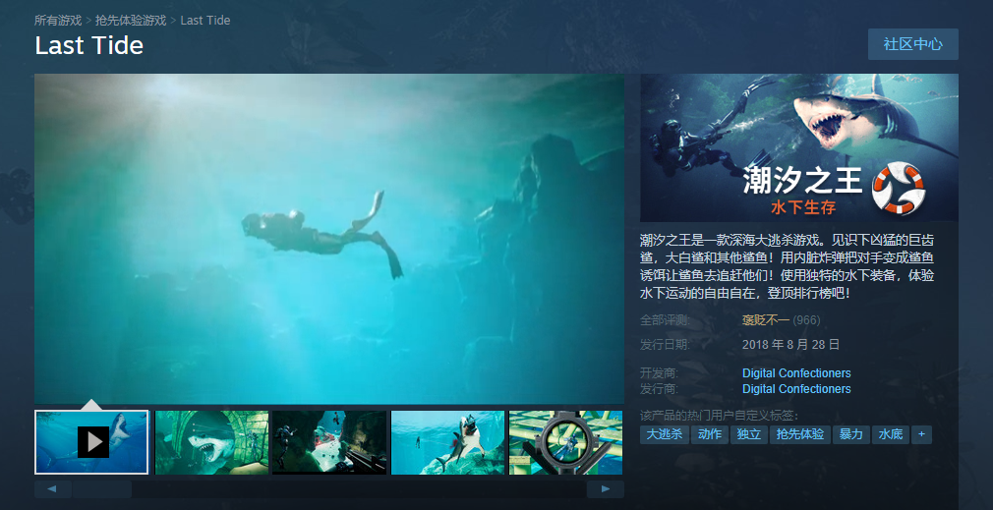
Task: Open the 抢先体验游戏 breadcrumb link
Action: click(131, 21)
